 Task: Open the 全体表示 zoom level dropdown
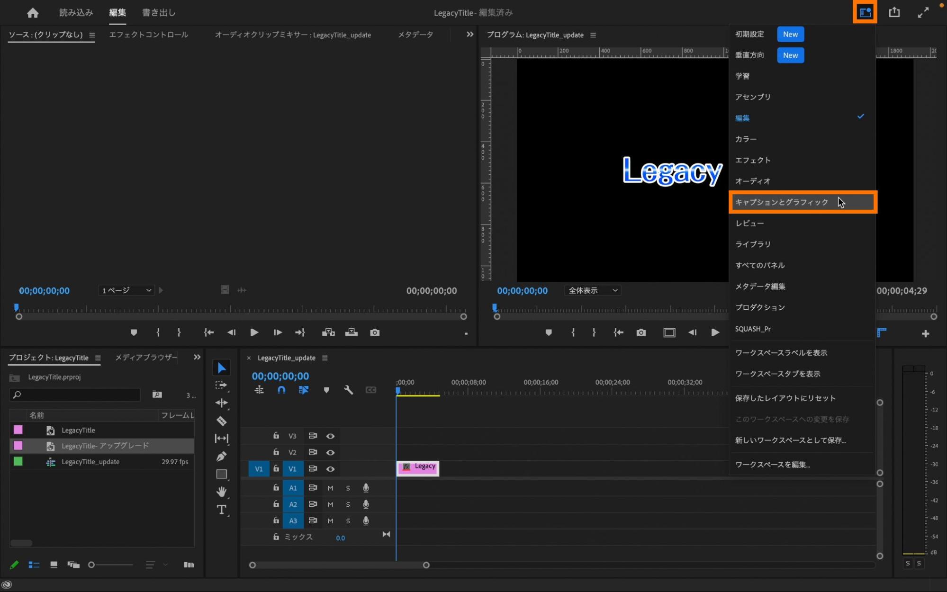pyautogui.click(x=593, y=290)
